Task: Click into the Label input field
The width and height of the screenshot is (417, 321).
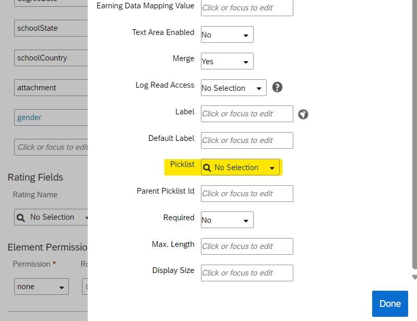Action: click(x=247, y=114)
